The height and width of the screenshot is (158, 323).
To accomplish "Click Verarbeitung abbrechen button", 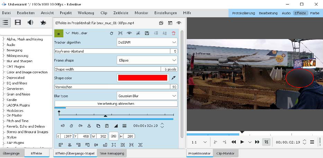I will [x=116, y=104].
